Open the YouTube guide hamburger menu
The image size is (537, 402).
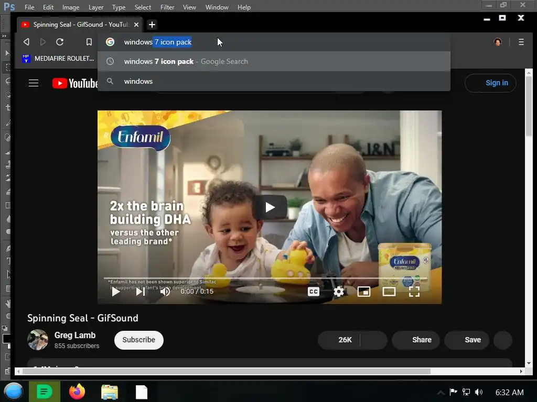[33, 83]
